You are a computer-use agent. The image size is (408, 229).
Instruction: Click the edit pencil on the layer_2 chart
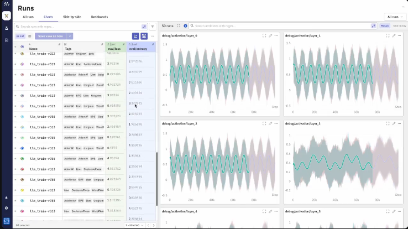point(270,123)
